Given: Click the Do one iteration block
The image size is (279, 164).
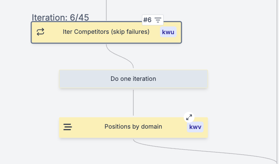Looking at the screenshot, I should coord(133,79).
